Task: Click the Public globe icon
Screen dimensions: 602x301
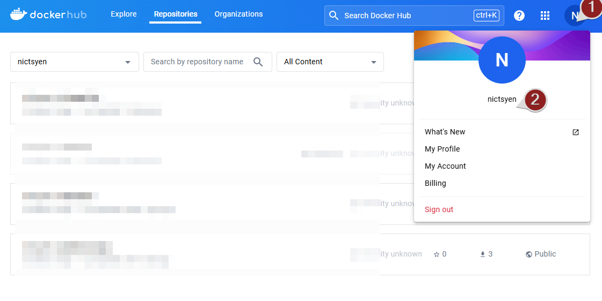Action: pyautogui.click(x=529, y=254)
